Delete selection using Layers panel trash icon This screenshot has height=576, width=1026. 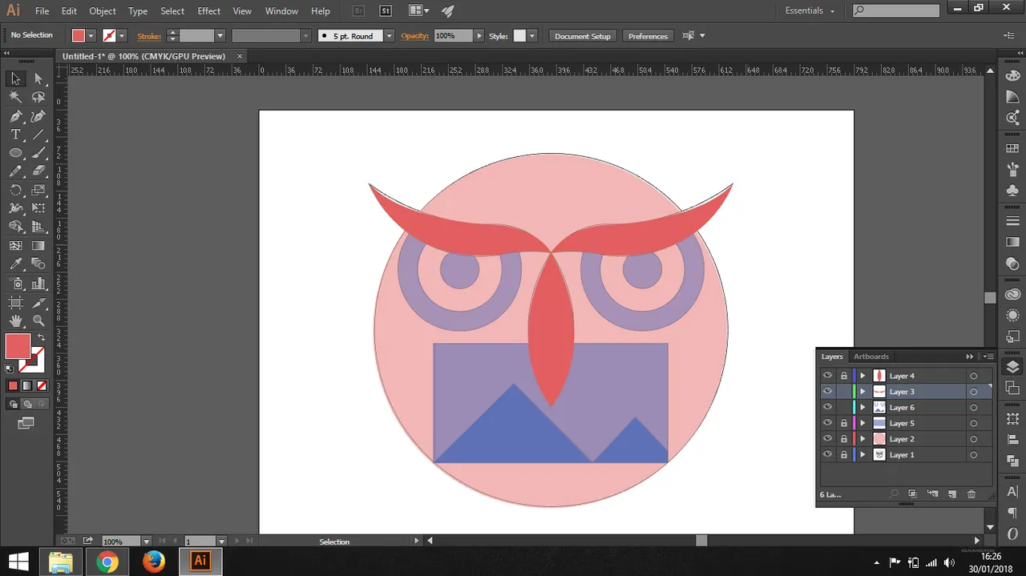coord(971,494)
